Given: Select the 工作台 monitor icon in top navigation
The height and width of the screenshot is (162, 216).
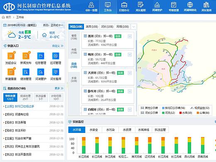Looking at the screenshot, I should pos(108,5).
